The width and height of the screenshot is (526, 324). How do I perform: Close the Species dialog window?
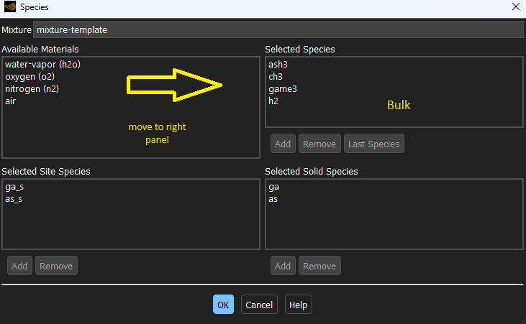514,7
